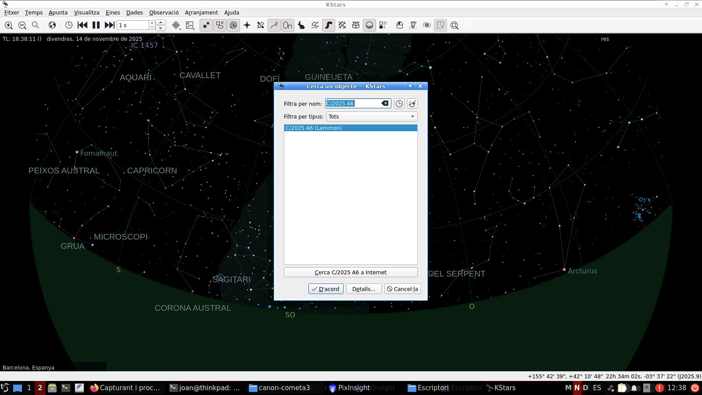Pause the simulation clock
The width and height of the screenshot is (702, 395).
tap(96, 25)
